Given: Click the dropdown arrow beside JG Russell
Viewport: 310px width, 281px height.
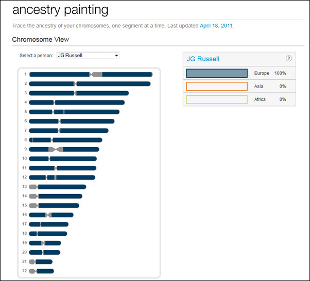Looking at the screenshot, I should (116, 56).
